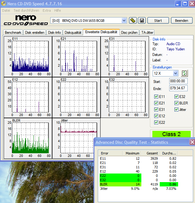Click the green Class 2 quality indicator
This screenshot has width=195, height=203.
tap(171, 134)
